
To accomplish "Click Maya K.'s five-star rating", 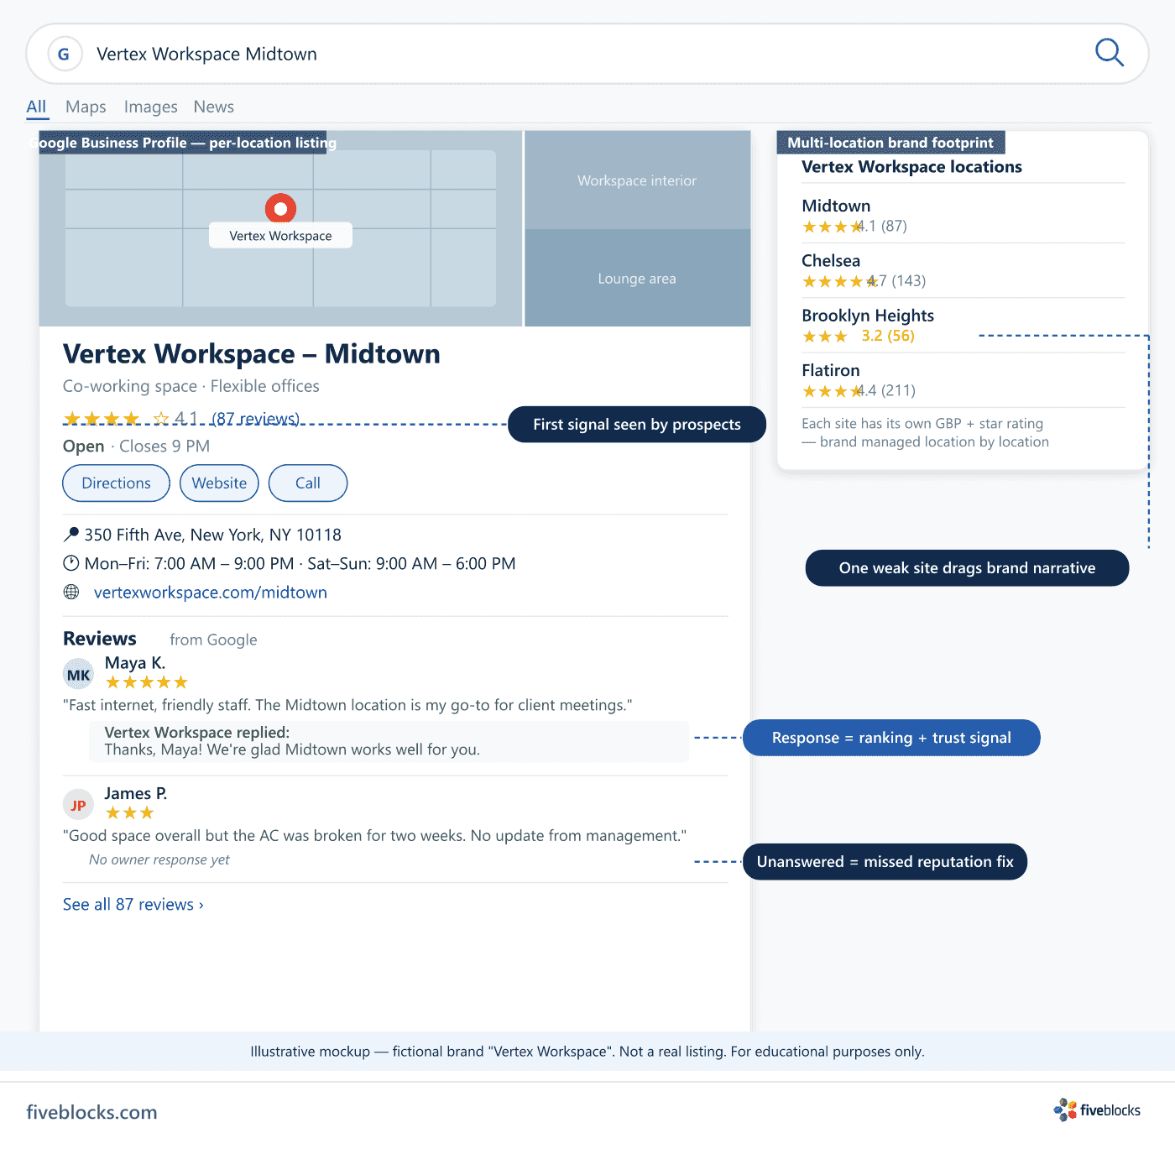I will (147, 682).
